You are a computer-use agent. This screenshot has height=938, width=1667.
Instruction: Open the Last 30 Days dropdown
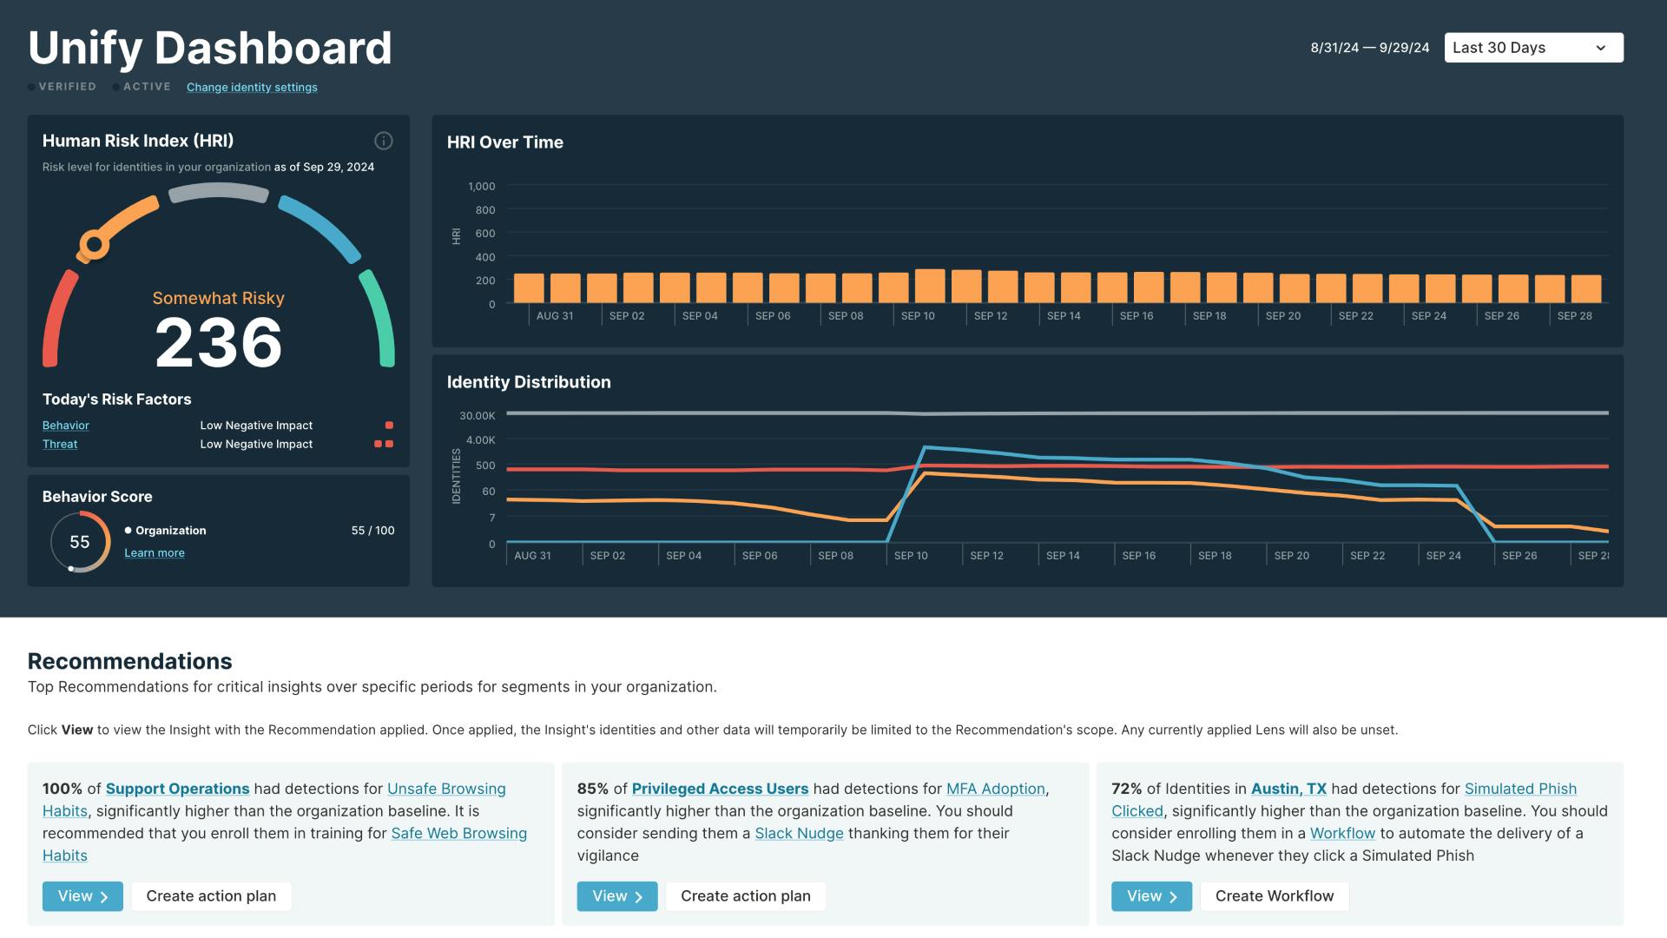(x=1533, y=48)
